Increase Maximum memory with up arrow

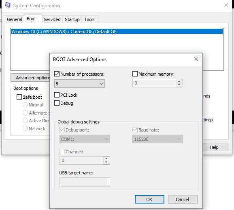[x=179, y=81]
